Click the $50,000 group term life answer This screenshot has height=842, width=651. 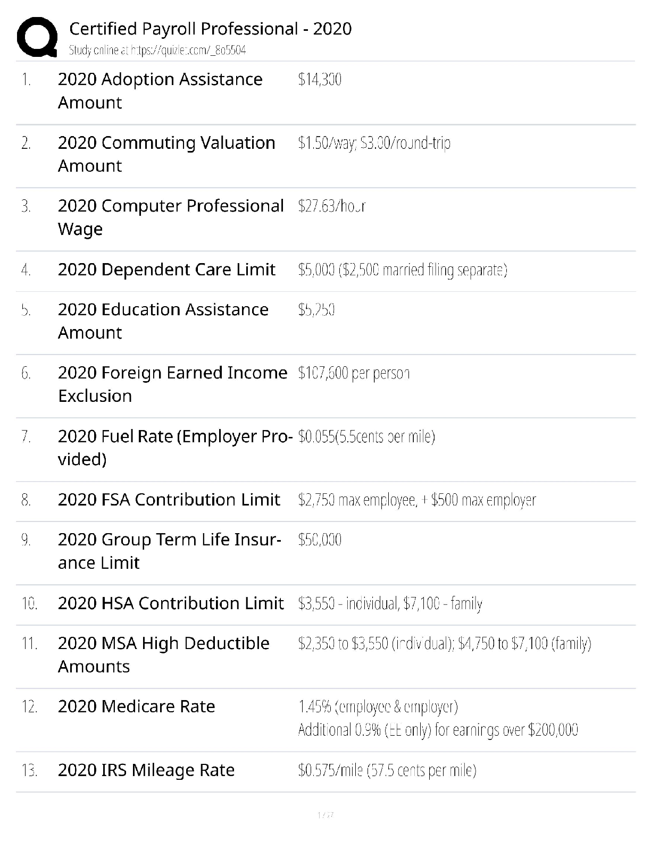320,540
